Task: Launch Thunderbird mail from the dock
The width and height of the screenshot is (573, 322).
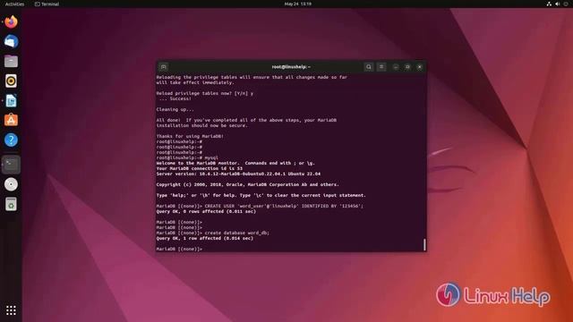Action: point(11,42)
